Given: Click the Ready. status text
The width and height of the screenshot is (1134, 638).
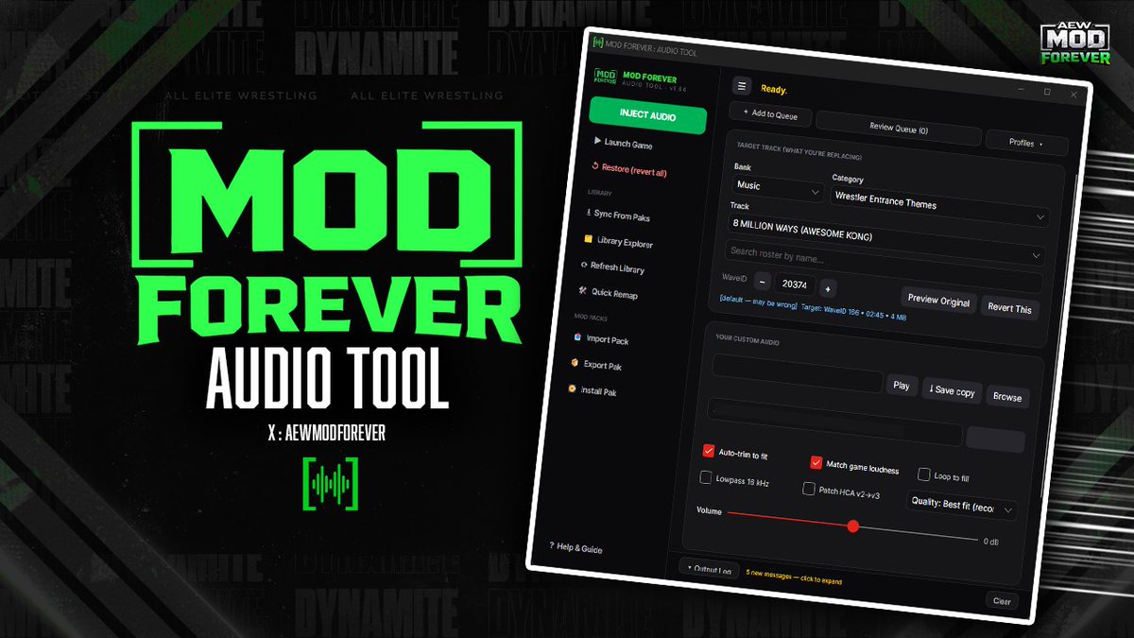Looking at the screenshot, I should pos(774,90).
